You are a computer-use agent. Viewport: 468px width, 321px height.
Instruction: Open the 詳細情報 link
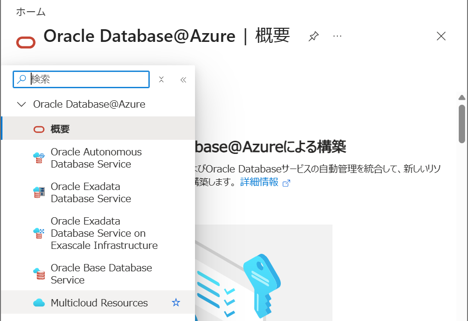click(259, 182)
